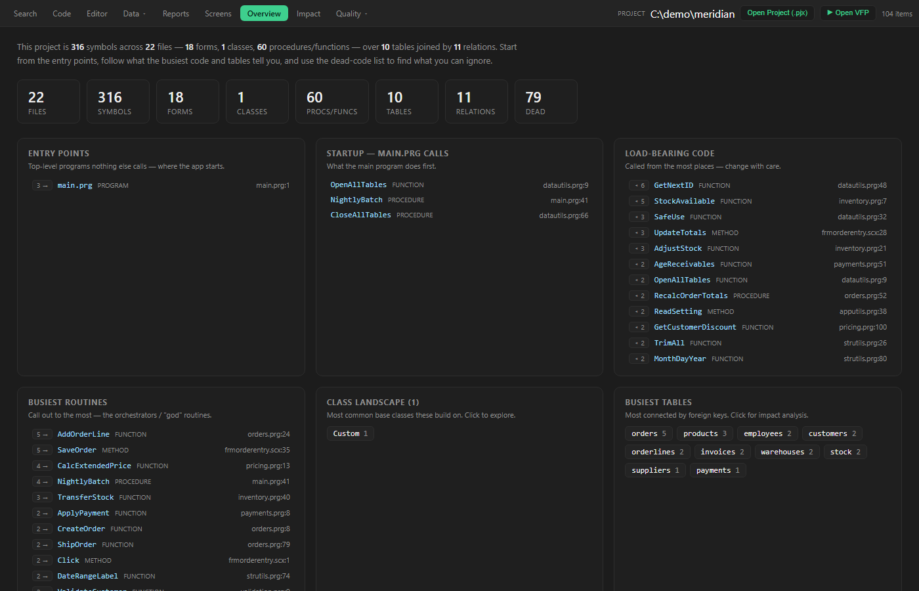
Task: Open the Reports tab
Action: click(x=176, y=13)
